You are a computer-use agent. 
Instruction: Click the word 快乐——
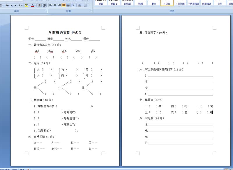[x=39, y=149]
